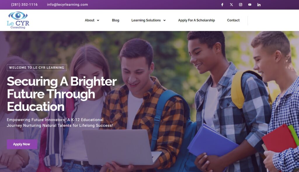The image size is (299, 172).
Task: Open the YouTube social icon
Action: point(250,5)
